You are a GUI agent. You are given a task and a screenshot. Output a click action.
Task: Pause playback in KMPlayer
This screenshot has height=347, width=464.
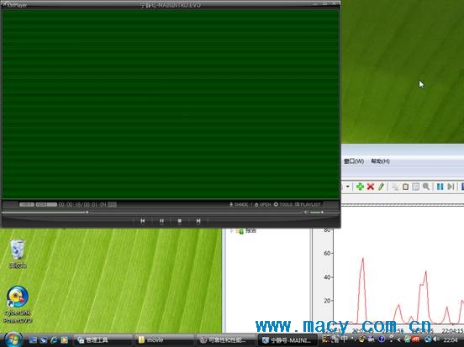[161, 221]
